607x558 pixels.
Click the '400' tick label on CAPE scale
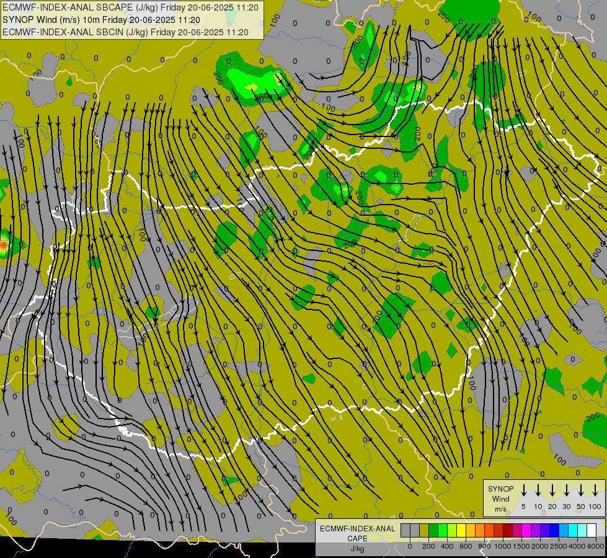tap(447, 546)
